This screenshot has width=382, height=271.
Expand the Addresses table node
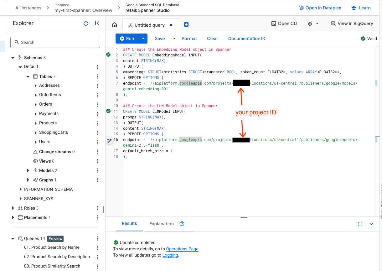[x=35, y=86]
